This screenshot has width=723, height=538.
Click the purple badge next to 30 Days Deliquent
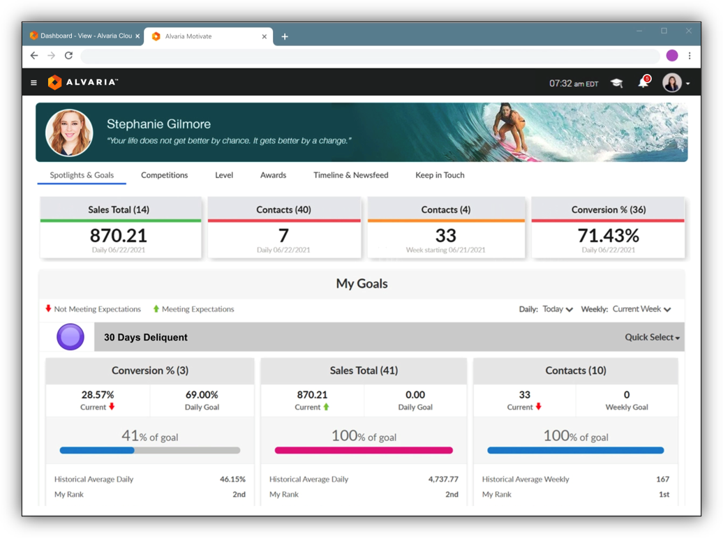70,336
